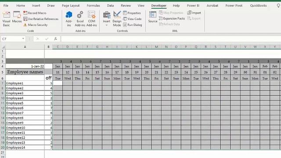
Task: Select the Jan 21 Fri day cell
Action: pos(156,78)
